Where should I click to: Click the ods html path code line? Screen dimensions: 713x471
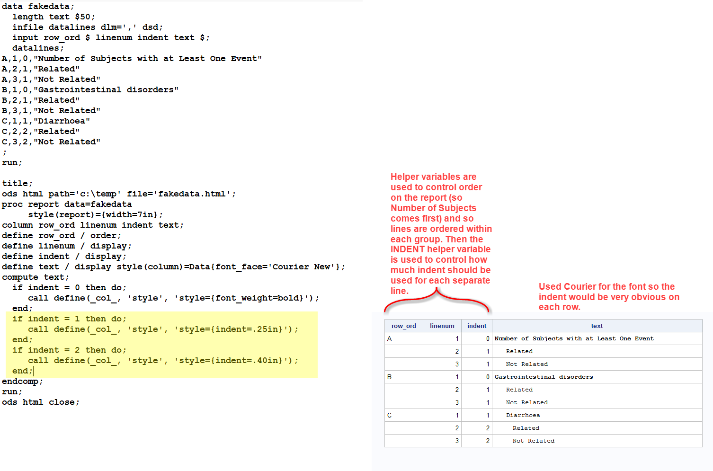point(119,194)
